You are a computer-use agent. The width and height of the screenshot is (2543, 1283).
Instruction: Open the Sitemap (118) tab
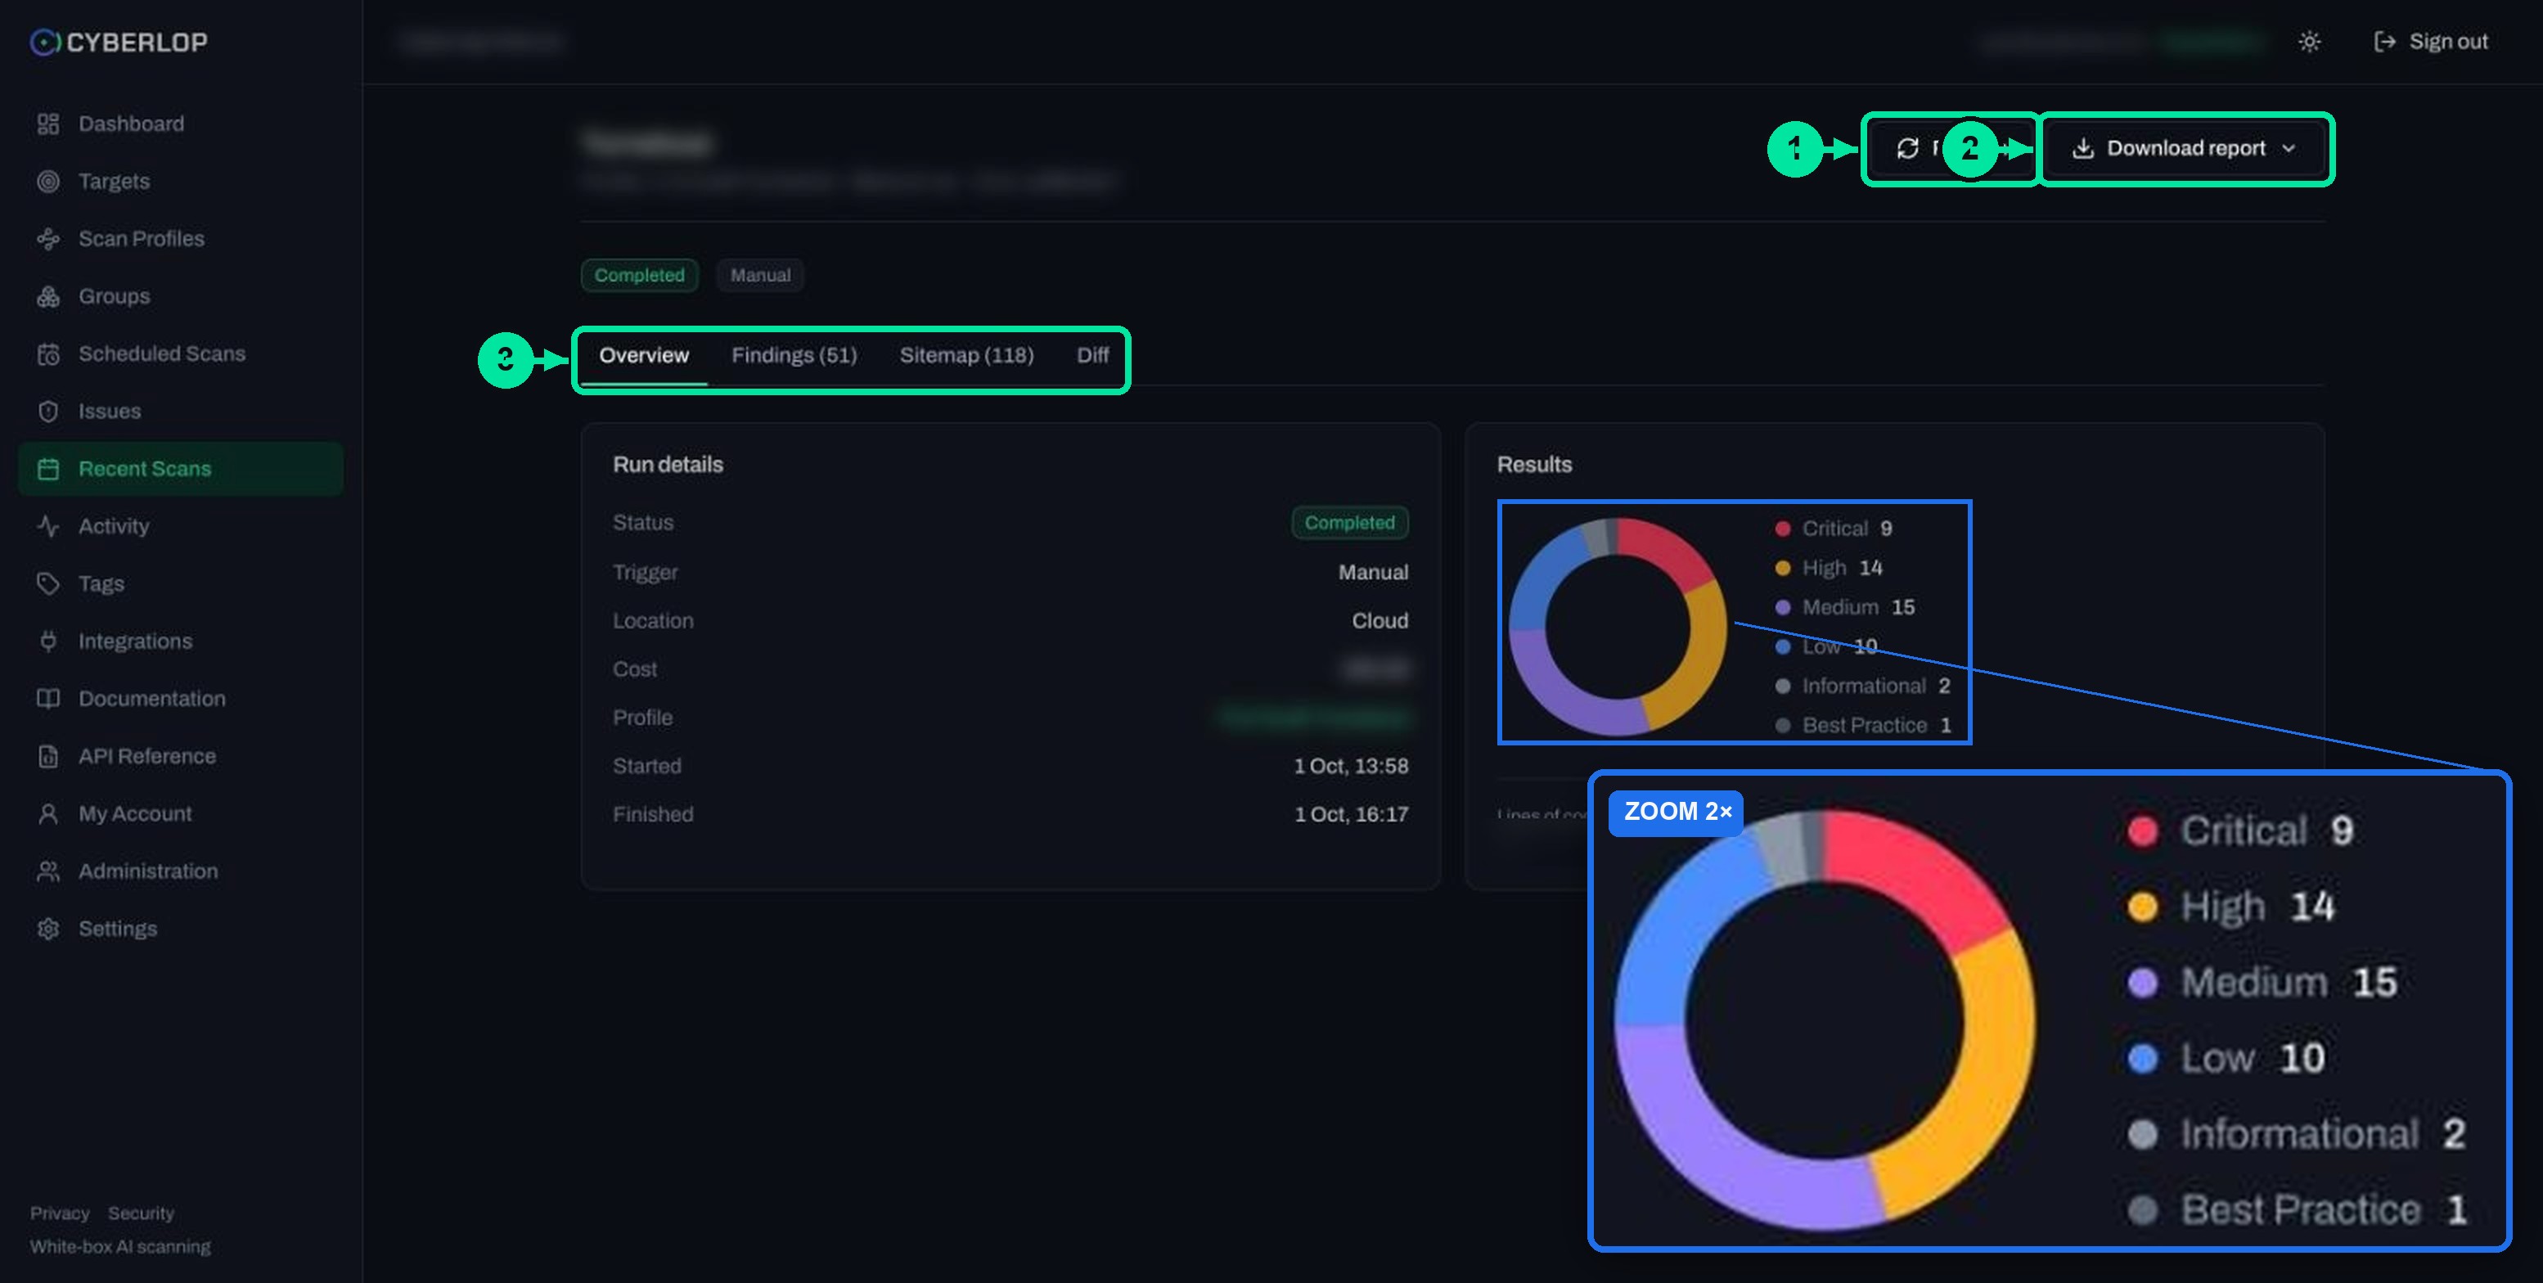pyautogui.click(x=966, y=355)
